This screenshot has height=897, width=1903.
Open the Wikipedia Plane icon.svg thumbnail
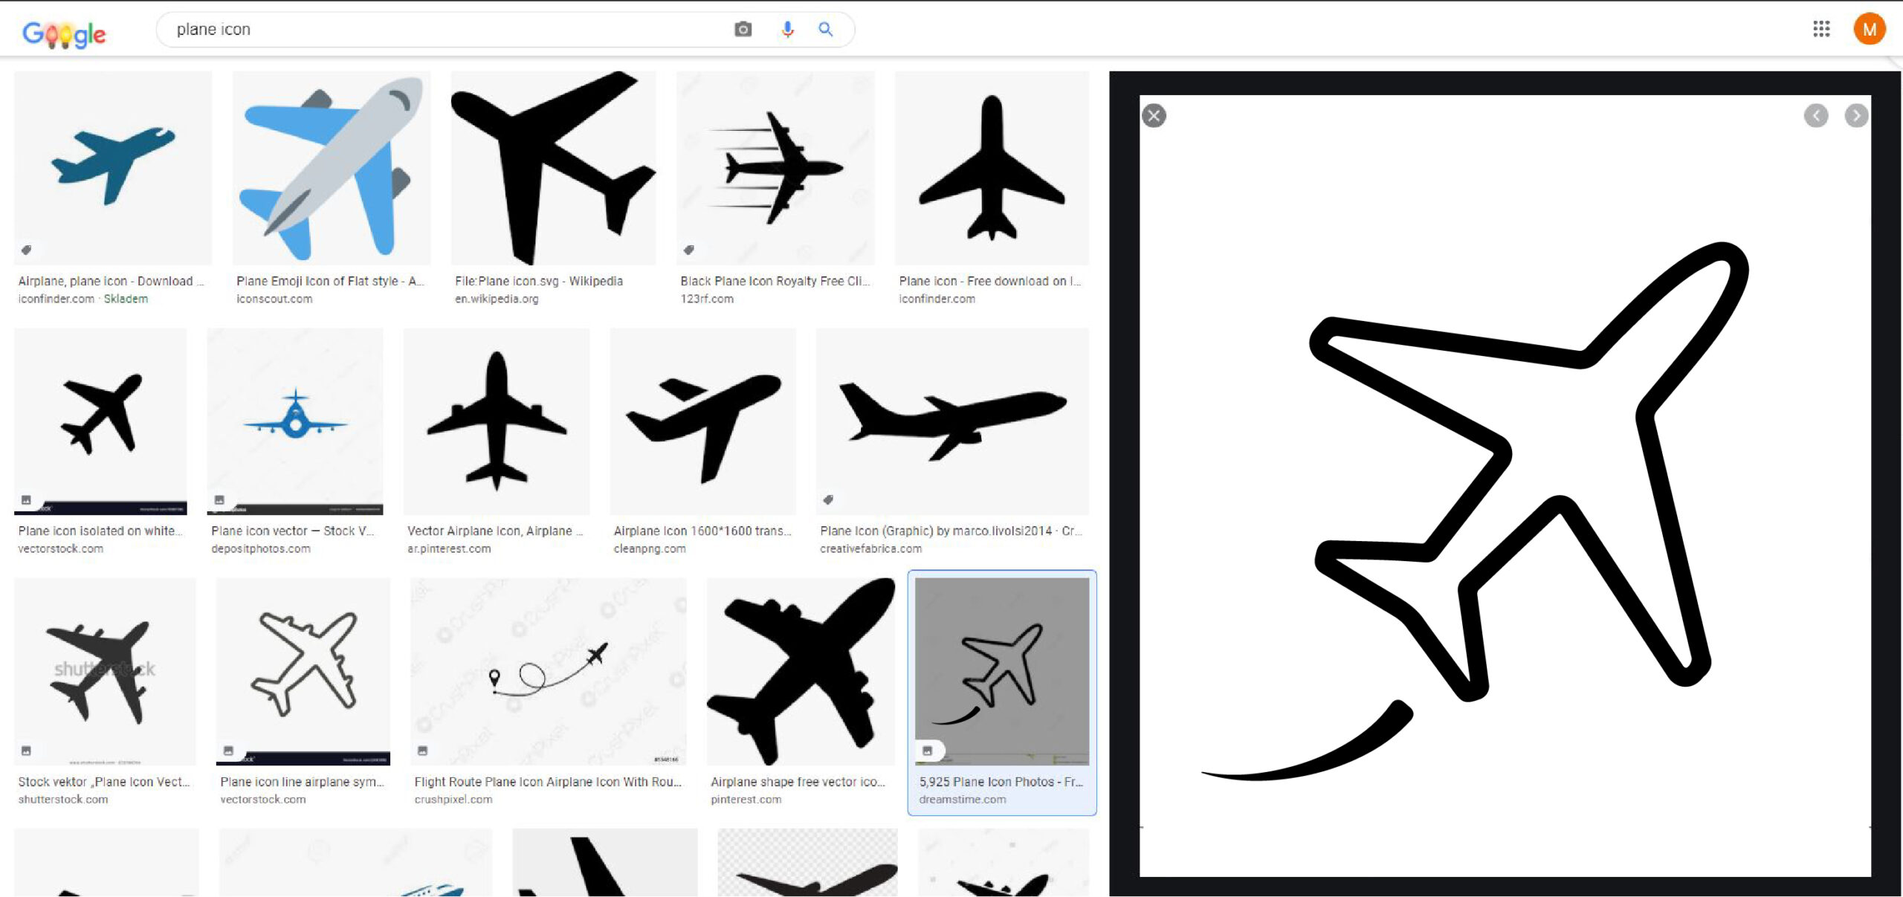(553, 168)
